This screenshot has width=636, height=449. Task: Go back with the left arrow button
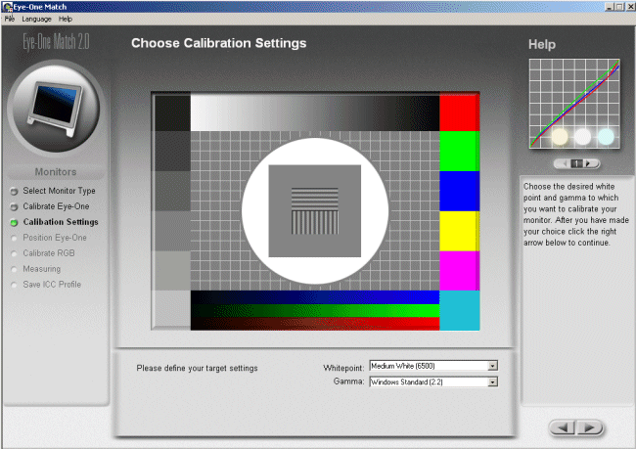pos(563,427)
